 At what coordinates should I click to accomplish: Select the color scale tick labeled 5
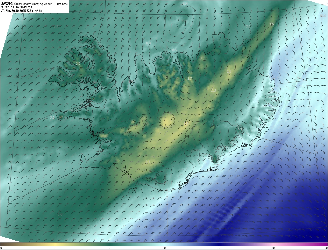click(109, 248)
